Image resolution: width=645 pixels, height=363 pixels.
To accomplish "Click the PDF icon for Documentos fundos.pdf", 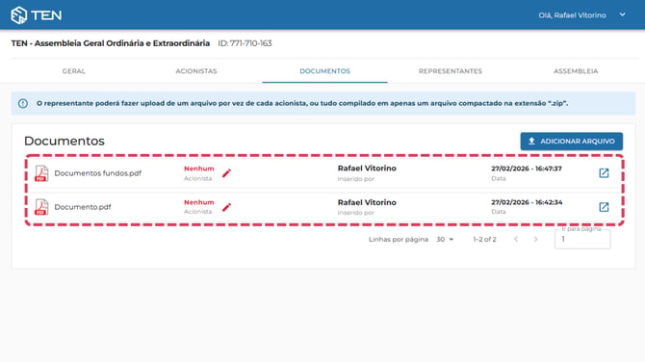I will [41, 173].
